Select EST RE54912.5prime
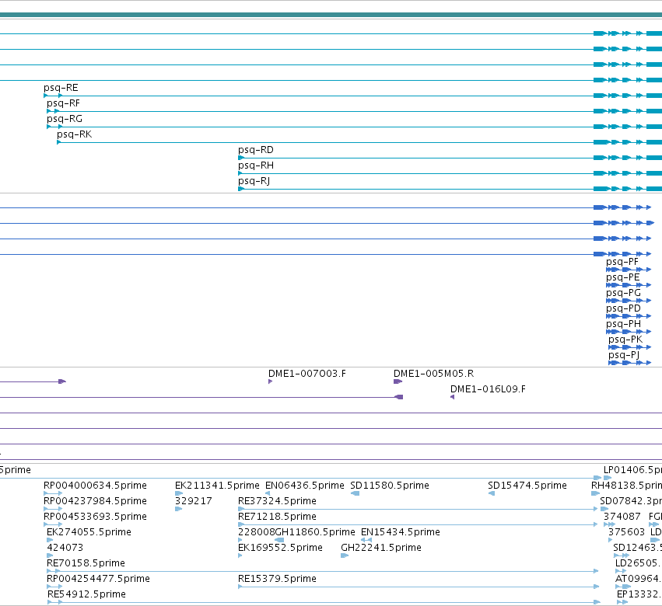 click(x=87, y=594)
